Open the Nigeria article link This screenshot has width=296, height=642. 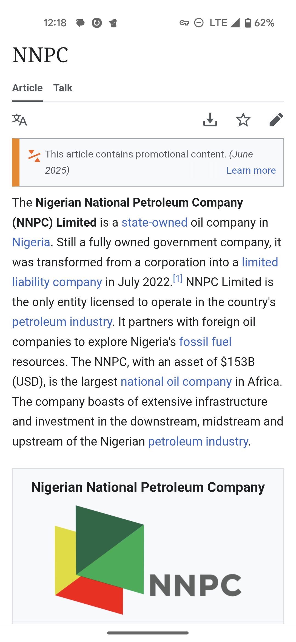coord(31,243)
